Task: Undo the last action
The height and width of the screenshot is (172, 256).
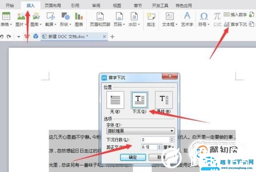Action: click(x=2, y=36)
